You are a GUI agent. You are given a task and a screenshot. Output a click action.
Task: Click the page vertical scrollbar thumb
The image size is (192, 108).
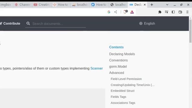click(190, 31)
